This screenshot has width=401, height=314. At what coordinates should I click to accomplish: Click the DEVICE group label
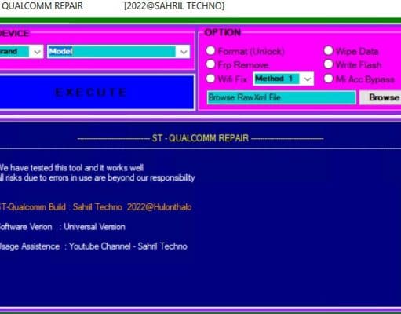click(14, 34)
